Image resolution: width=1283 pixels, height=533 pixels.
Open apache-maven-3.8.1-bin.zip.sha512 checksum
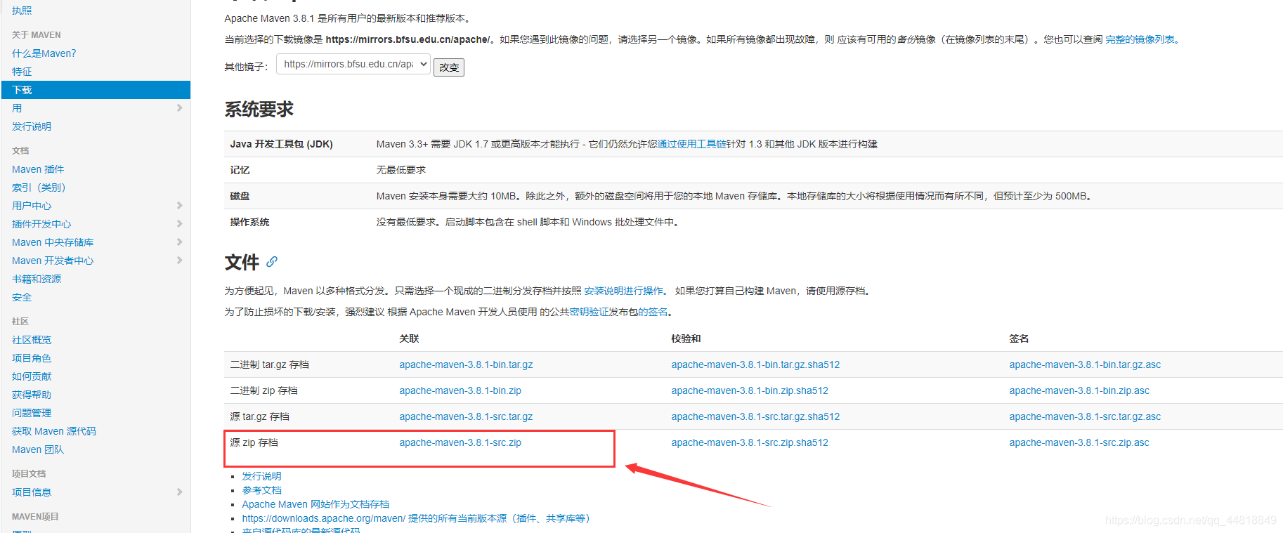tap(750, 390)
